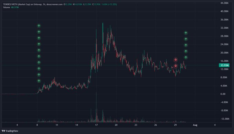This screenshot has width=234, height=134.
Task: Click date label 11 on time axis
Action: pos(57,125)
